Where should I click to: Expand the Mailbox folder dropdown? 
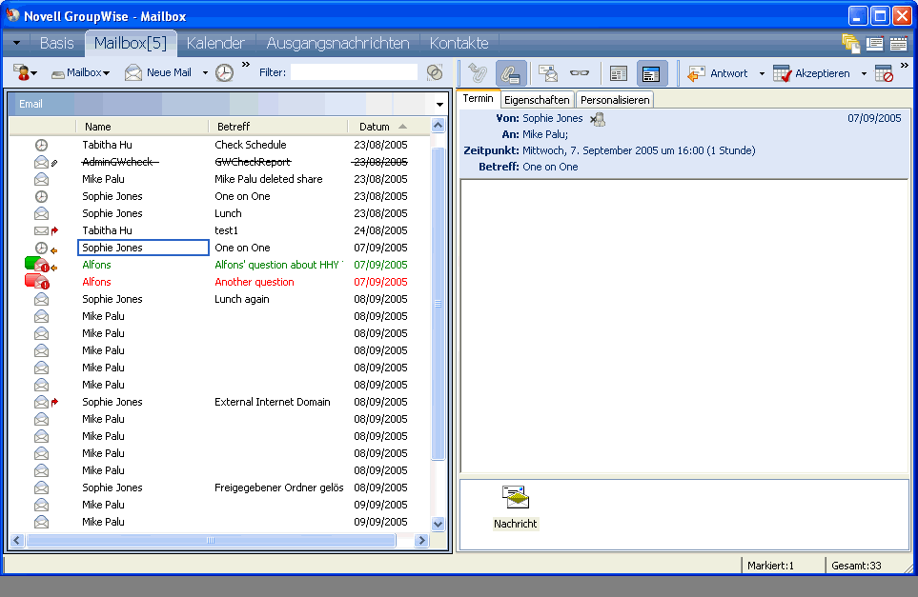click(106, 73)
